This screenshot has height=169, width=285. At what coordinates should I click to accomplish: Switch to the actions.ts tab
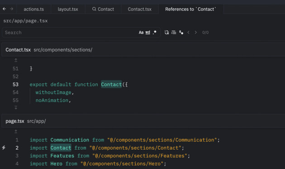coord(33,9)
